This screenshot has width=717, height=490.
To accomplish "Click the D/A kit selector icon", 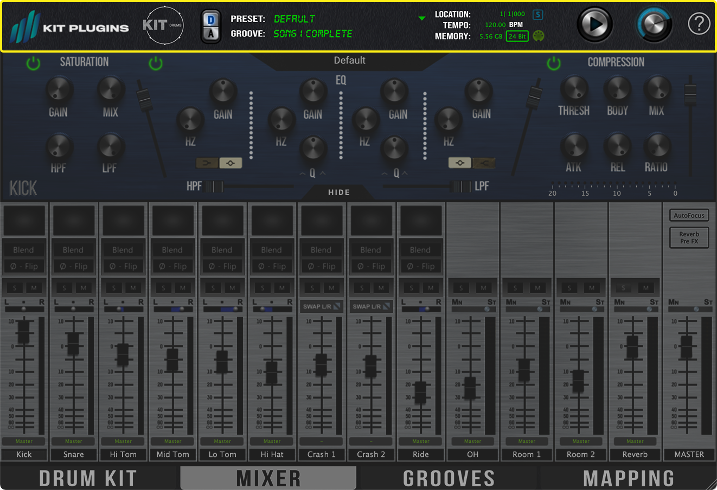I will coord(211,26).
